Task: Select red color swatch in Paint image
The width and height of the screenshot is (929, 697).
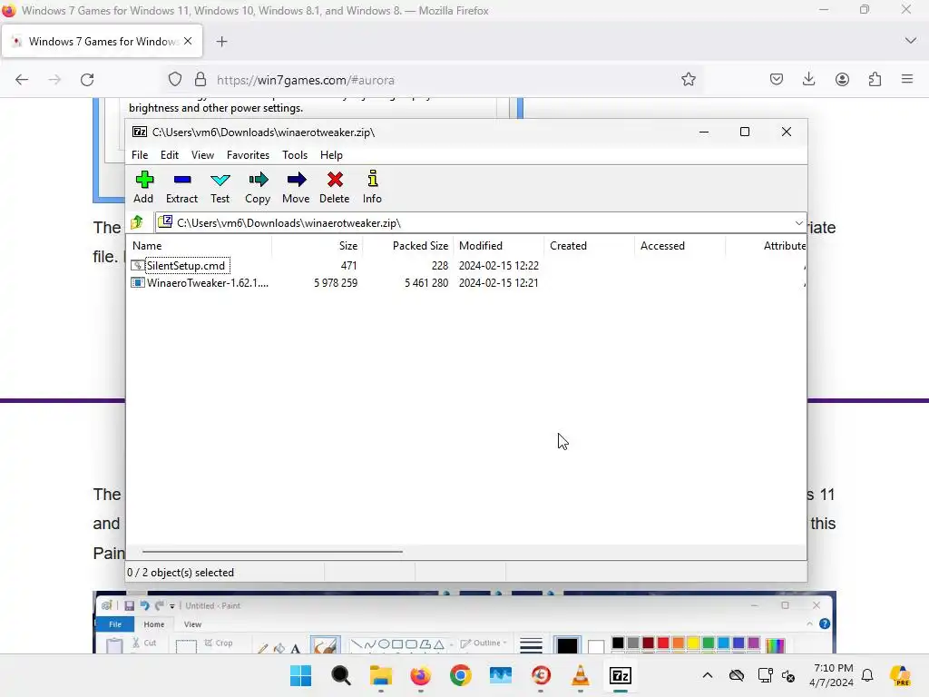Action: pyautogui.click(x=663, y=643)
